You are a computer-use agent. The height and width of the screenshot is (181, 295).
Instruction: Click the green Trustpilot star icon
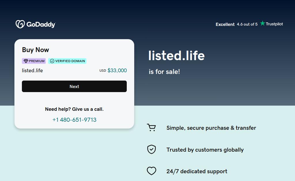[x=262, y=23]
